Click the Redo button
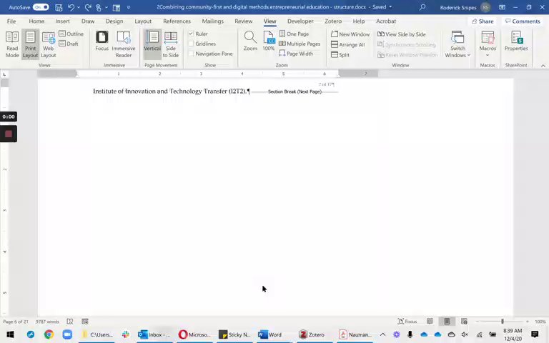The height and width of the screenshot is (343, 549). coord(88,7)
